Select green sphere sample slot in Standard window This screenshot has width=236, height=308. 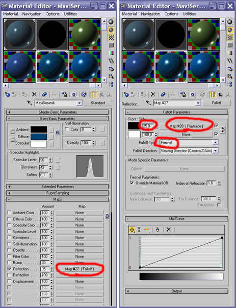click(85, 34)
